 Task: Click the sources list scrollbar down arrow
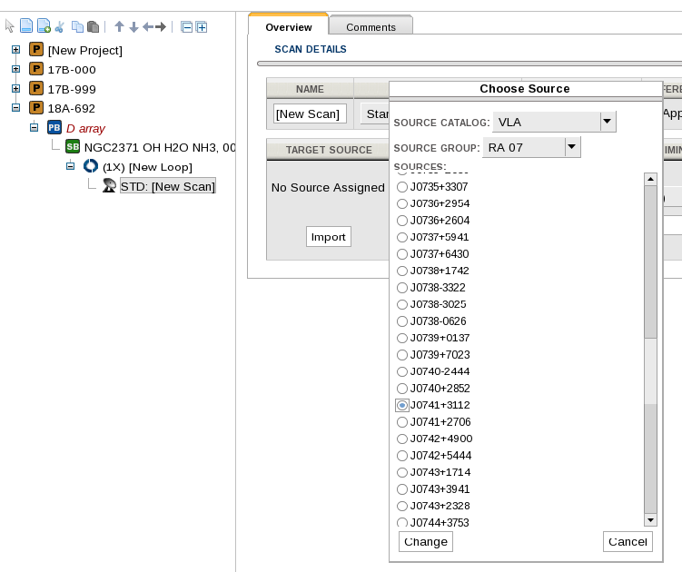coord(650,520)
